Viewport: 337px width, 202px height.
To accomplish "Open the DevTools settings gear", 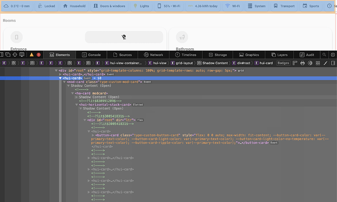I will tap(333, 55).
